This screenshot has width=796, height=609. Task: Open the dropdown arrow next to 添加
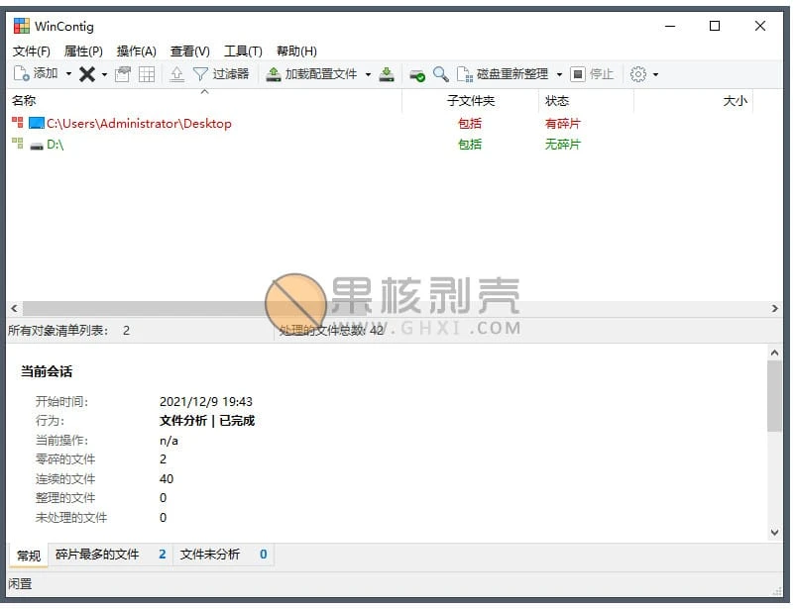tap(68, 74)
